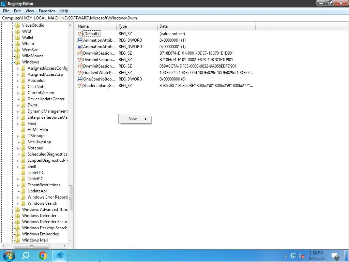Select the (Default) value icon

pyautogui.click(x=80, y=34)
